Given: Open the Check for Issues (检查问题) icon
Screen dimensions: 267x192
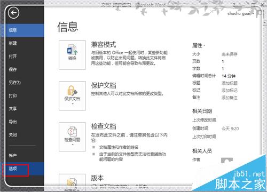Looking at the screenshot, I should coord(72,137).
